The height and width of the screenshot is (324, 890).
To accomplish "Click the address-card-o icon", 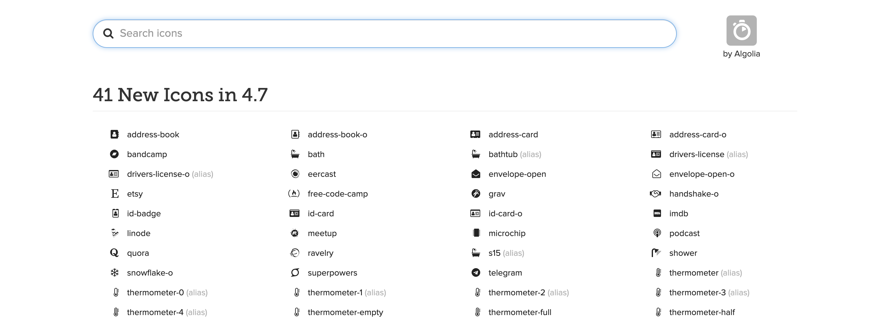I will point(656,134).
